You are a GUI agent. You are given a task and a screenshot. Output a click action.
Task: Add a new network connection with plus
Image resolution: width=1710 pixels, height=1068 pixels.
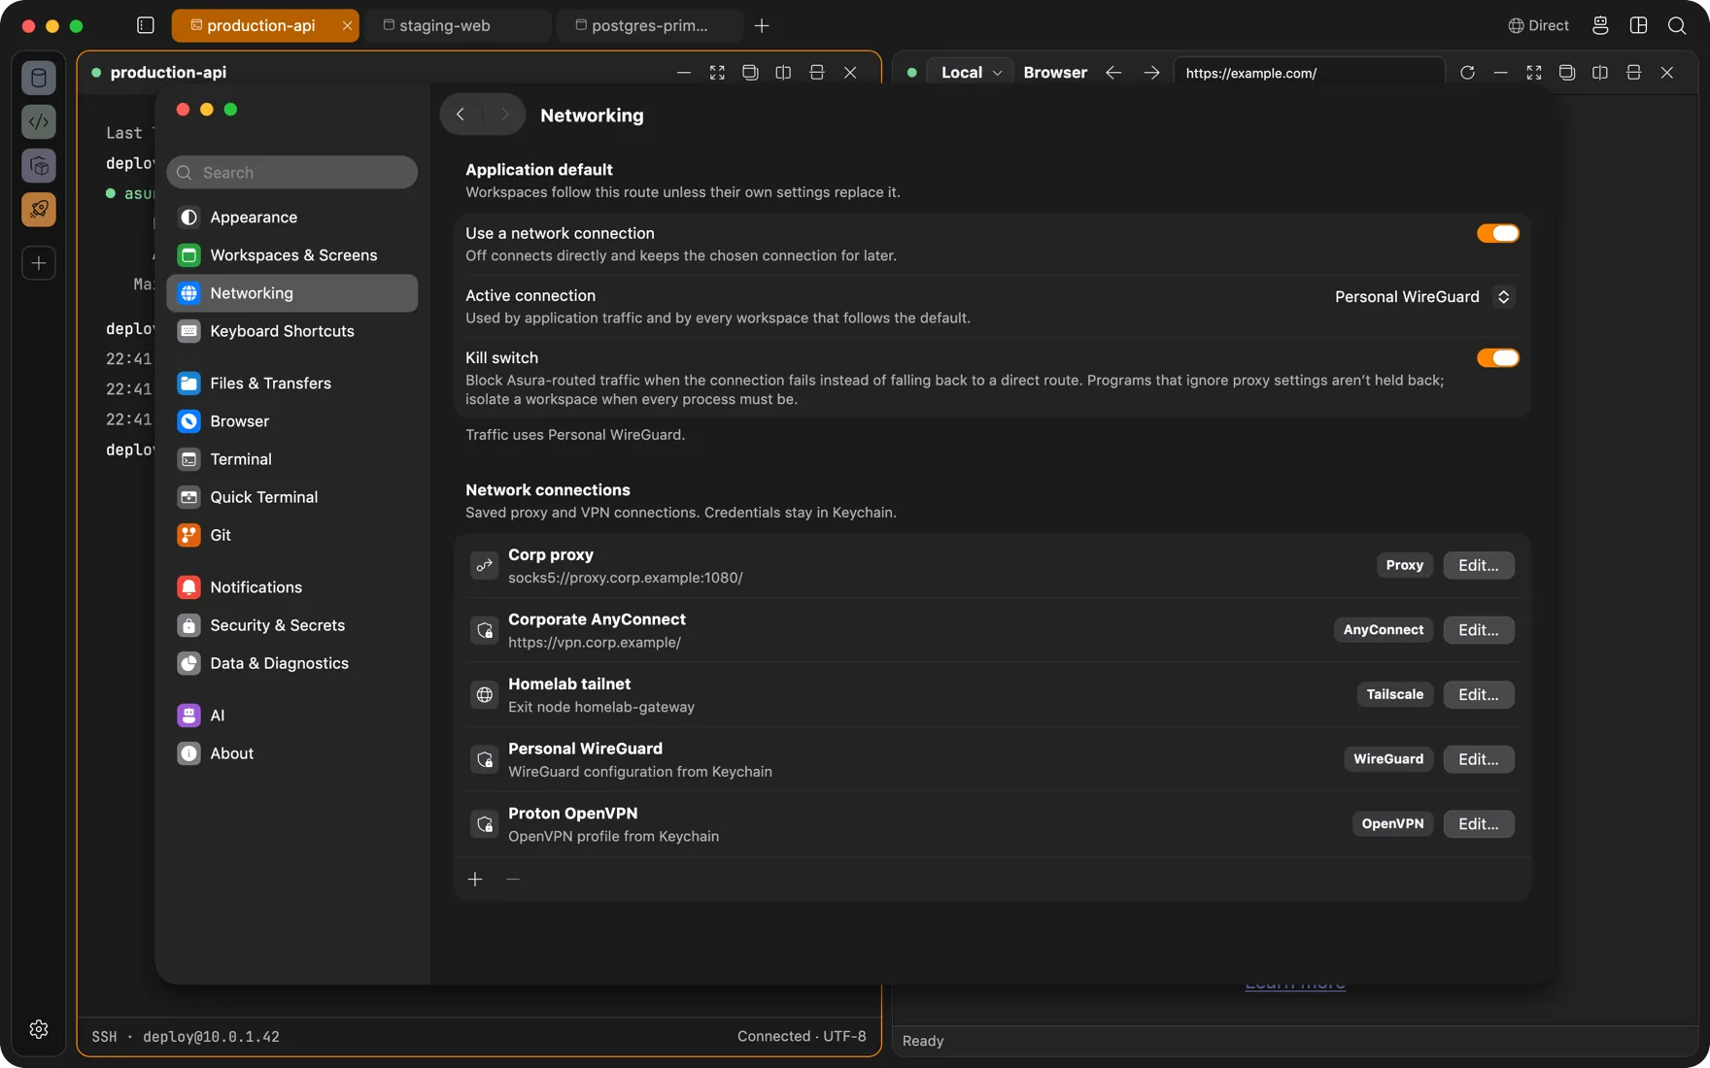(x=475, y=879)
